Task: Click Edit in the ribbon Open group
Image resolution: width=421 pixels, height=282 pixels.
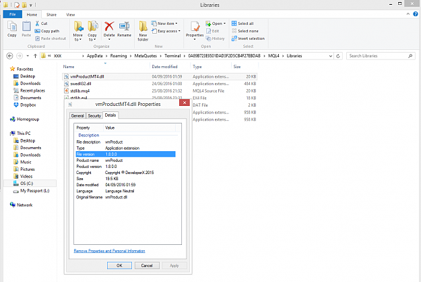Action: click(x=213, y=31)
